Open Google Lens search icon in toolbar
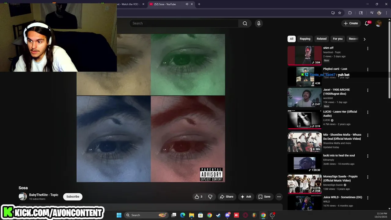 pyautogui.click(x=361, y=13)
